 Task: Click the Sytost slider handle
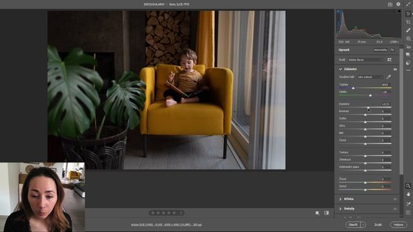click(x=365, y=189)
